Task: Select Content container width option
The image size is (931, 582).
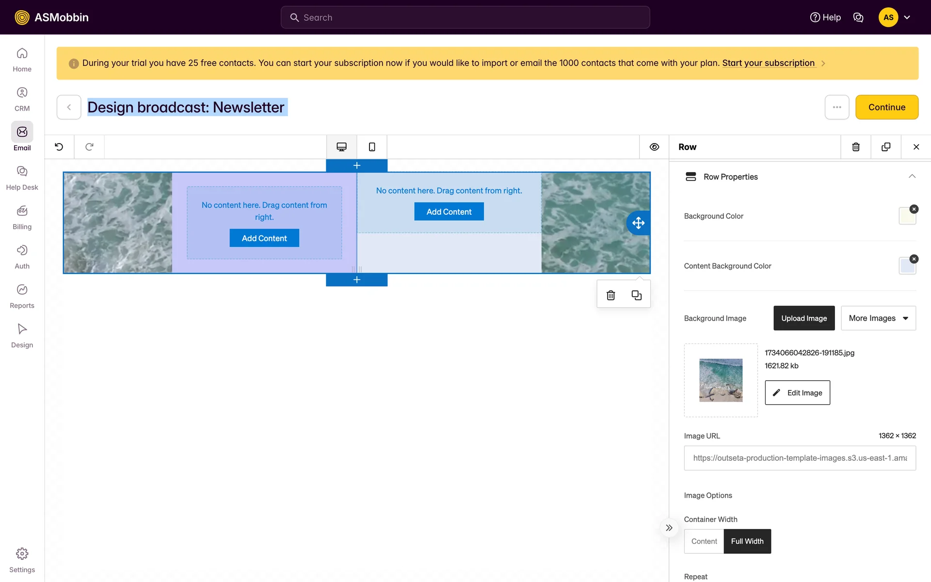Action: coord(704,541)
